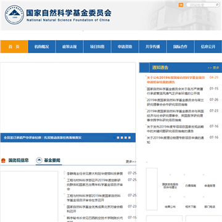
Task: Click the 通知通告 section title
Action: [160, 68]
